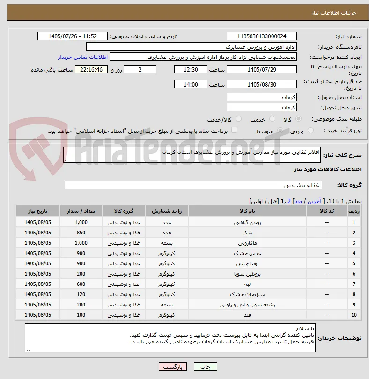Click the request creator name field
Viewport: 369px width, 379px height.
pos(203,57)
